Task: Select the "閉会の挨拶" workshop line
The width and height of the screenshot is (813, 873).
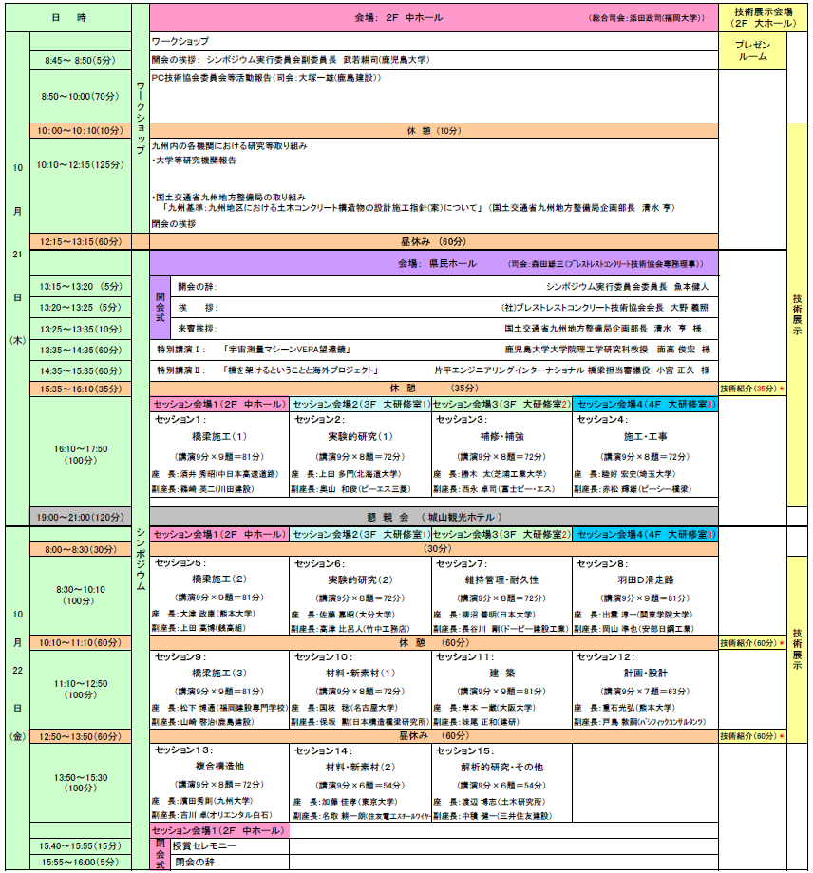Action: (x=174, y=224)
